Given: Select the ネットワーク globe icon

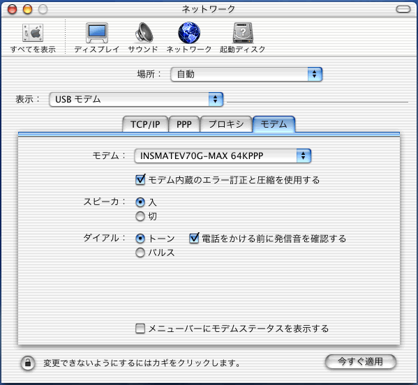Looking at the screenshot, I should (x=189, y=33).
